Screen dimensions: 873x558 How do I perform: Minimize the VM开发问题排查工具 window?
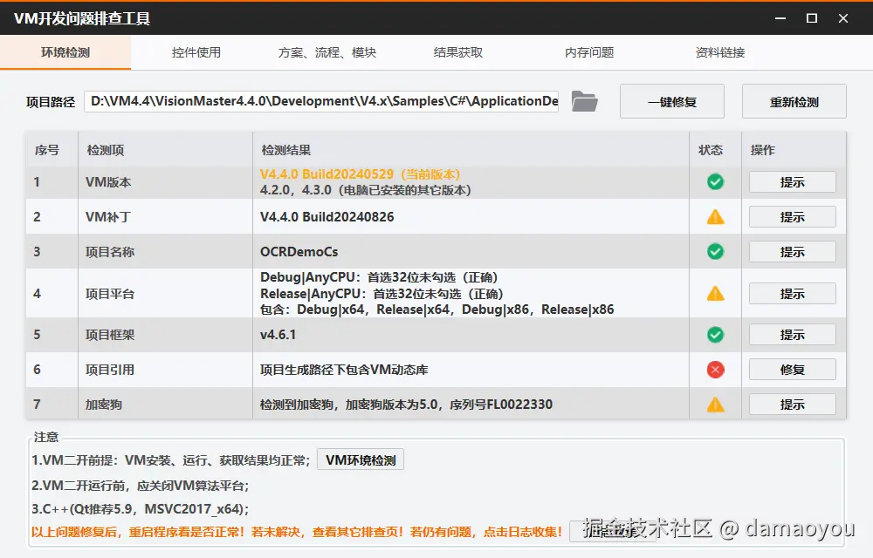(x=780, y=18)
